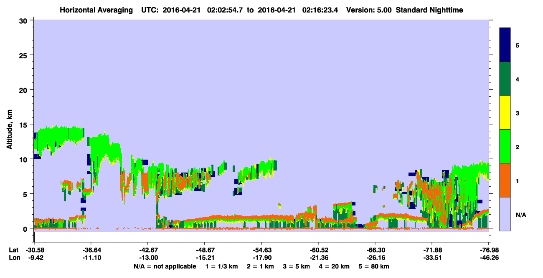This screenshot has height=278, width=543.
Task: Click the longitude value -26.16
Action: [375, 258]
